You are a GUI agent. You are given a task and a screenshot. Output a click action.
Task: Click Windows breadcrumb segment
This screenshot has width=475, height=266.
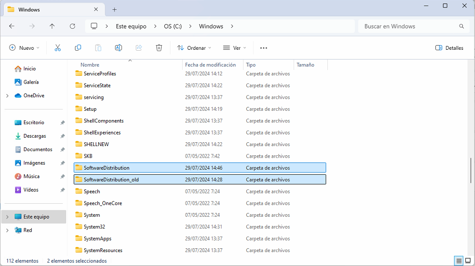click(x=211, y=27)
